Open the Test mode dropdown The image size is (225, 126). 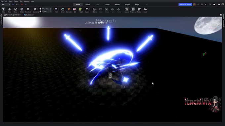click(6, 5)
